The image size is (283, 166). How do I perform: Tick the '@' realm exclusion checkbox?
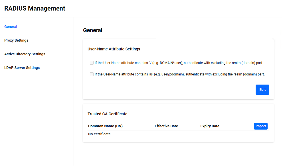click(x=92, y=74)
